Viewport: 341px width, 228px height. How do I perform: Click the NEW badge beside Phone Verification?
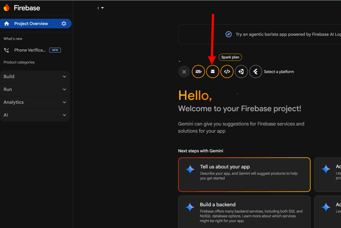click(x=55, y=50)
